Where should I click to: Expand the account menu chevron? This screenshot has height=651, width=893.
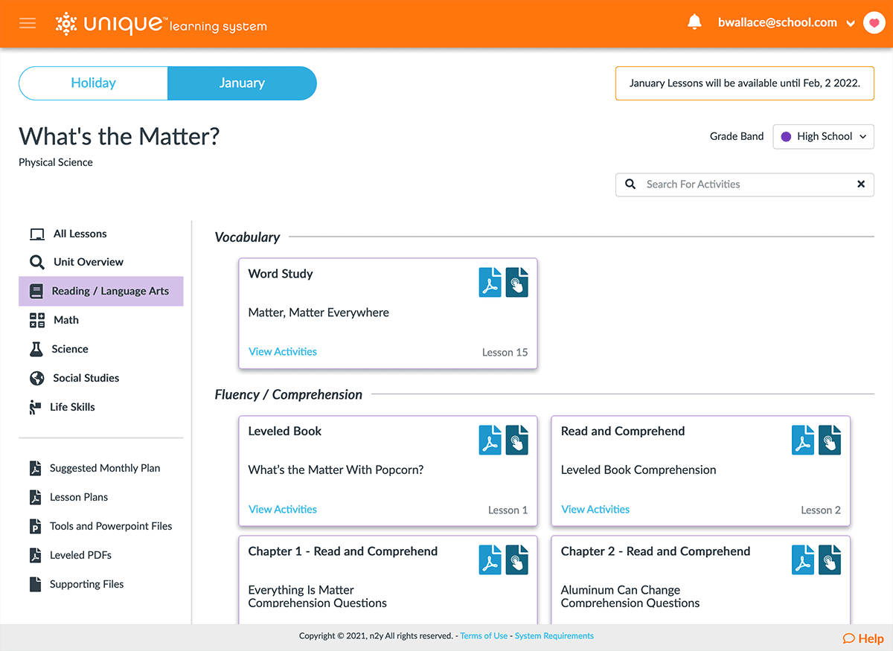(851, 23)
